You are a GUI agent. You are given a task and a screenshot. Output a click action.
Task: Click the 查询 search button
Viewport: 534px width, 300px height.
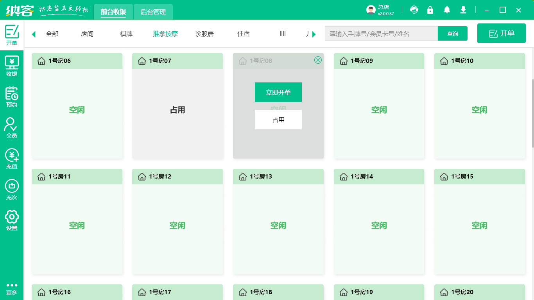click(453, 34)
